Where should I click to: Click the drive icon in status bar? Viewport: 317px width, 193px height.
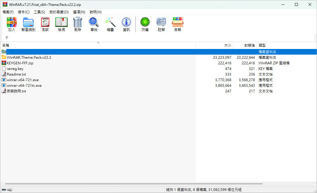point(4,190)
